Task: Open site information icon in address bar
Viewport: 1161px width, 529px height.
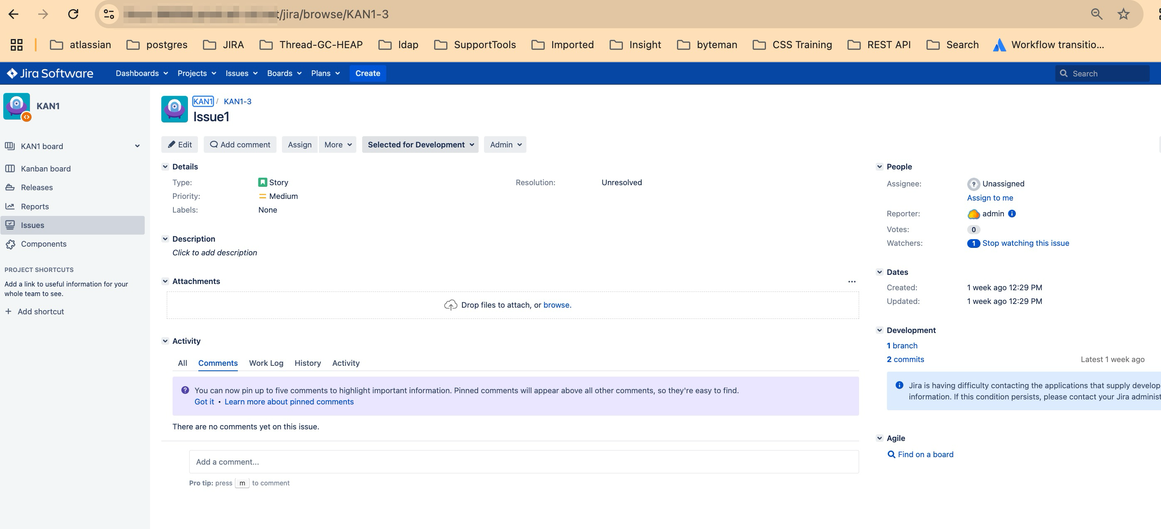Action: pos(109,14)
